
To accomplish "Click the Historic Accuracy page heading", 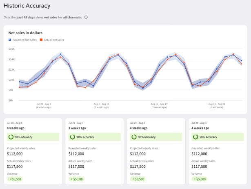I will (x=27, y=6).
